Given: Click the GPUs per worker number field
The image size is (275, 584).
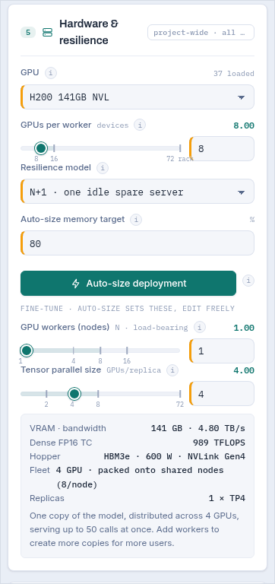Looking at the screenshot, I should pos(222,148).
